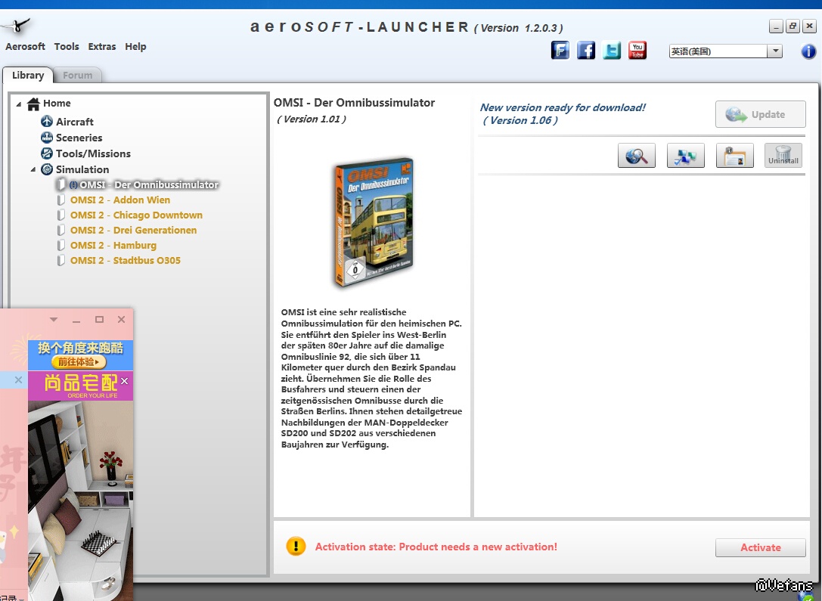Screen dimensions: 822x601
Task: Switch to the Forum tab
Action: pyautogui.click(x=78, y=76)
